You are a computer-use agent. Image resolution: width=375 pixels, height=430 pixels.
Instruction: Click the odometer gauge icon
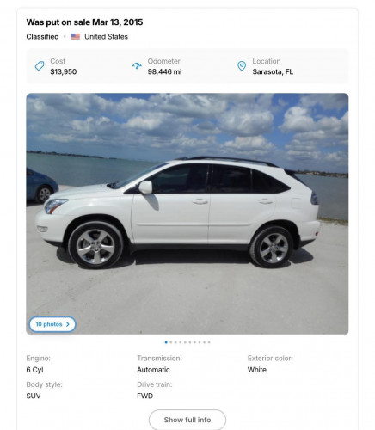click(x=137, y=66)
